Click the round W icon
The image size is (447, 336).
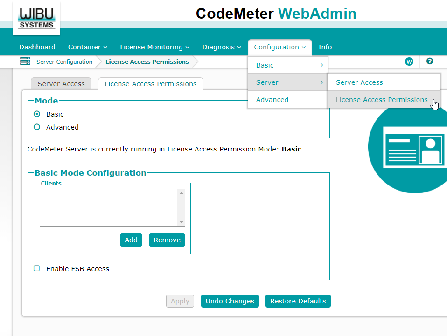(409, 62)
